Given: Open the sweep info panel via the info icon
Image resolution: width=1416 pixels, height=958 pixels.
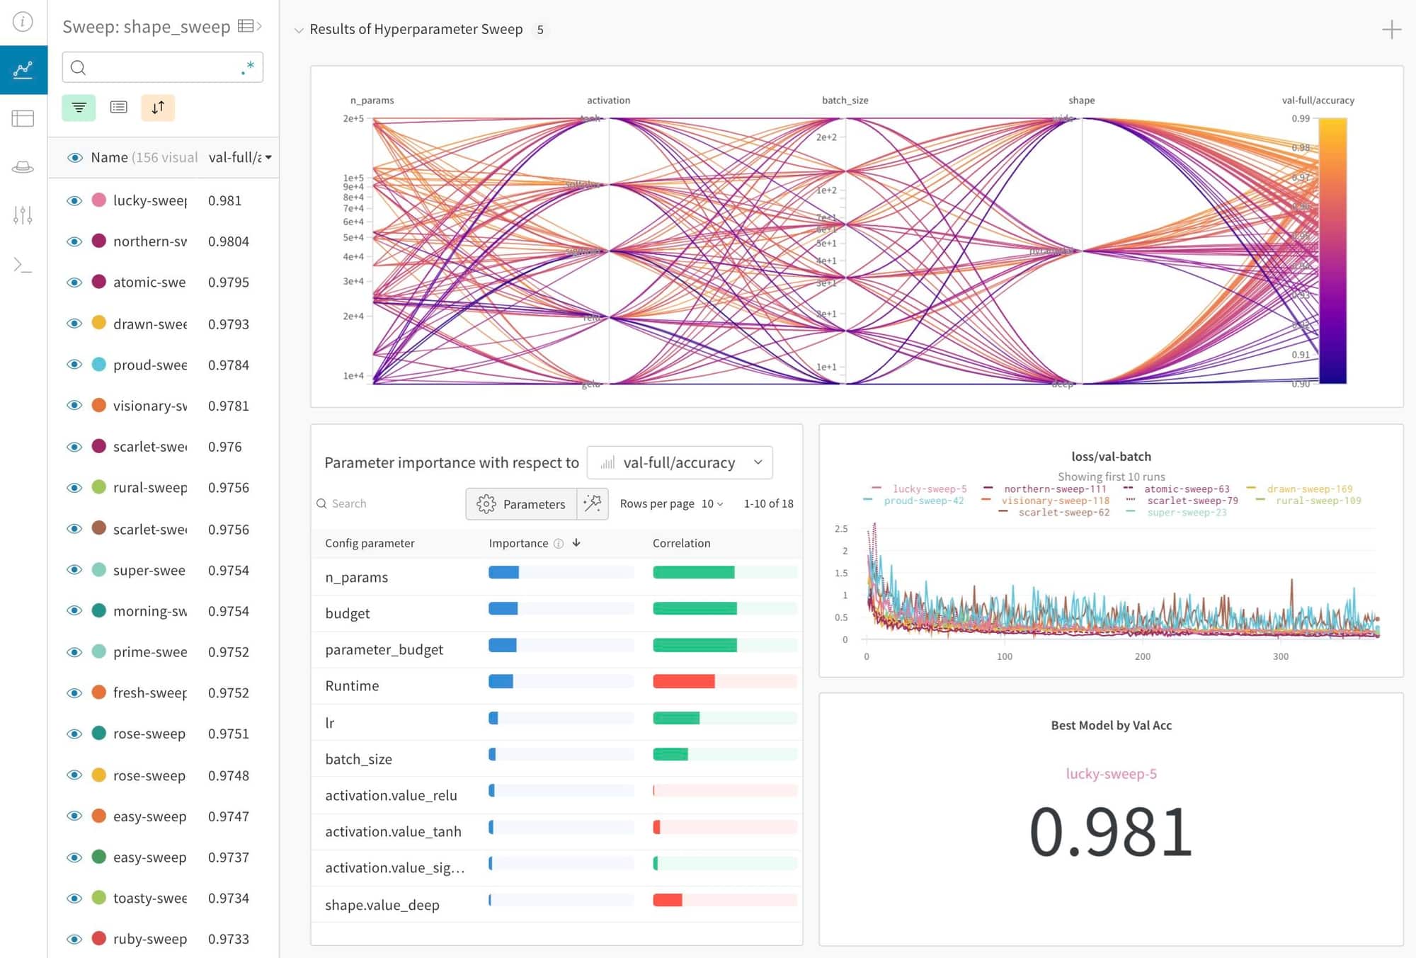Looking at the screenshot, I should (x=22, y=22).
